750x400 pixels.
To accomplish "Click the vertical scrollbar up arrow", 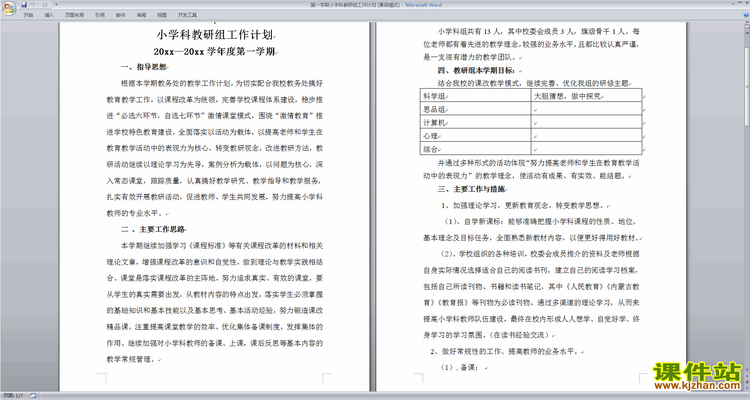I will (747, 32).
